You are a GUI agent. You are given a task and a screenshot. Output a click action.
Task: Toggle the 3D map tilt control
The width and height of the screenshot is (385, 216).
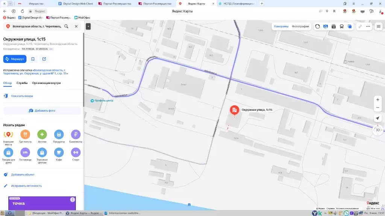pyautogui.click(x=377, y=130)
